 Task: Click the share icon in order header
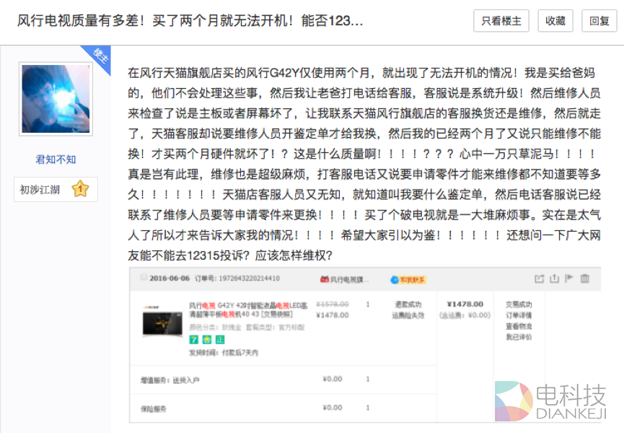point(539,279)
